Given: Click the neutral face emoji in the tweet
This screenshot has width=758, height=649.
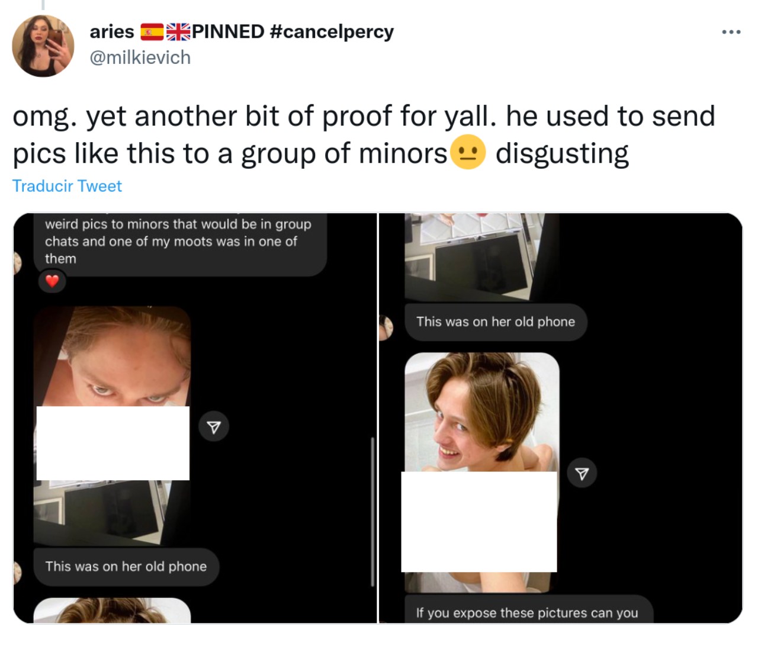Looking at the screenshot, I should point(468,153).
